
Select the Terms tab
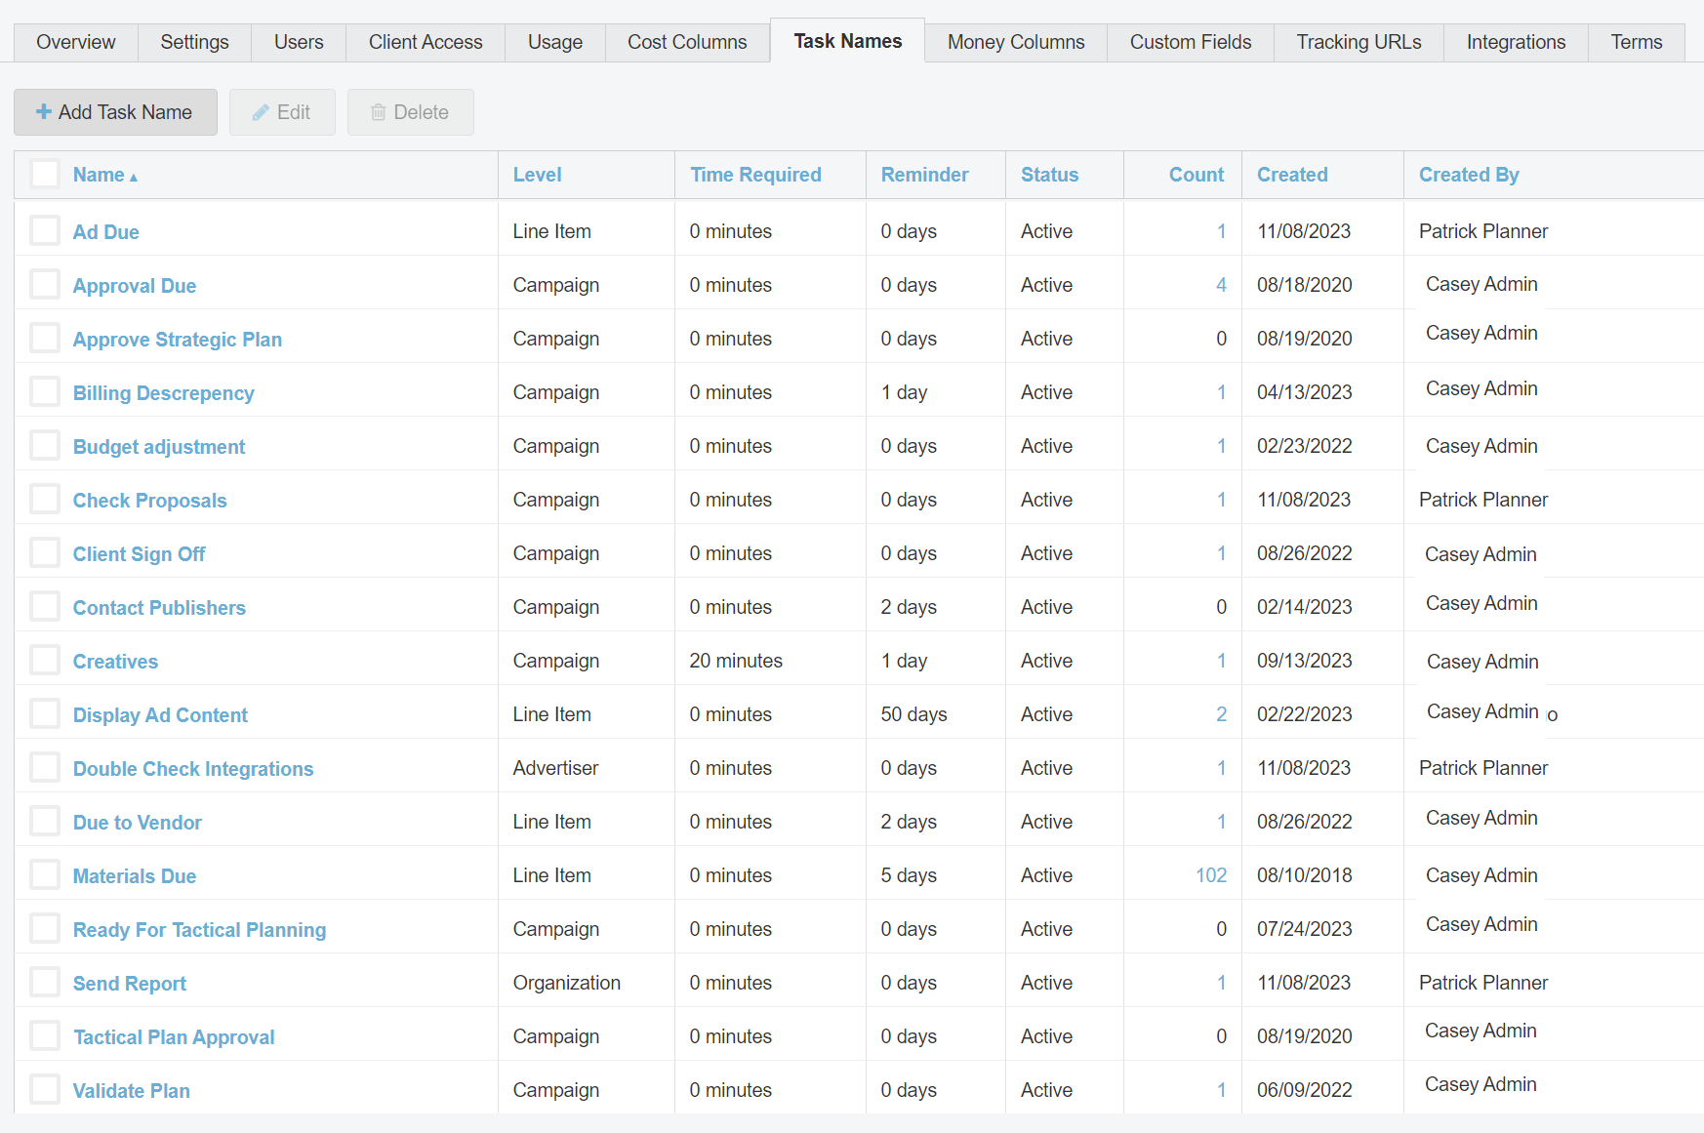1636,42
